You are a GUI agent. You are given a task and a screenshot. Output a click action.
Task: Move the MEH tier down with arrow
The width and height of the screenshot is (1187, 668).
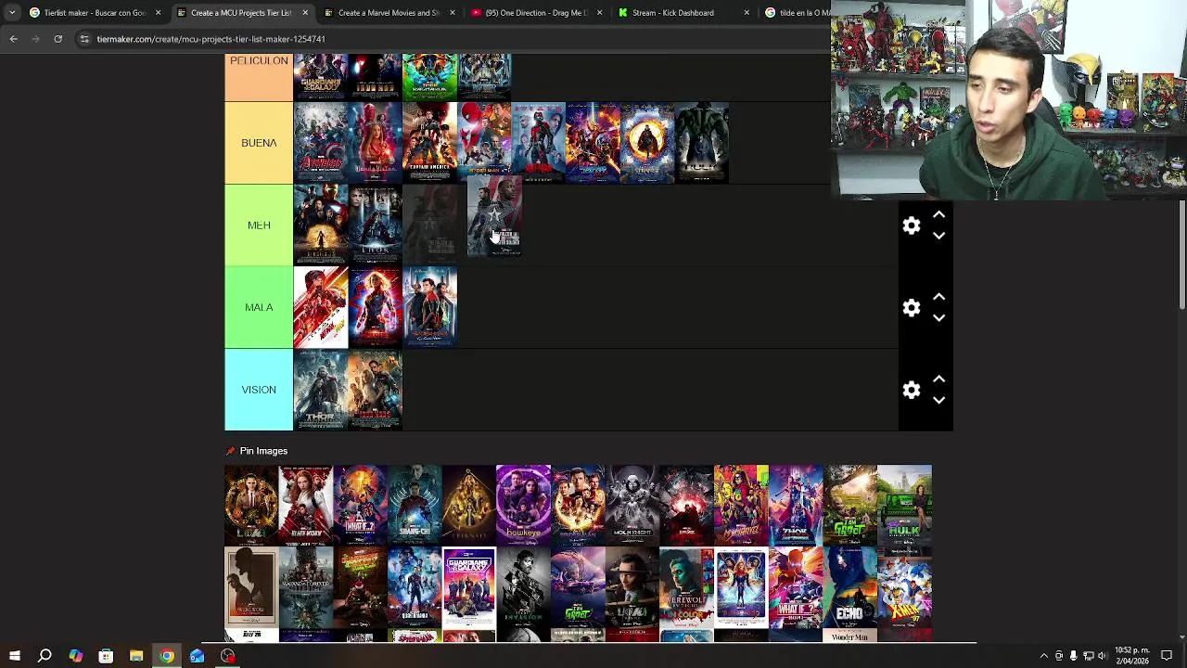(938, 236)
